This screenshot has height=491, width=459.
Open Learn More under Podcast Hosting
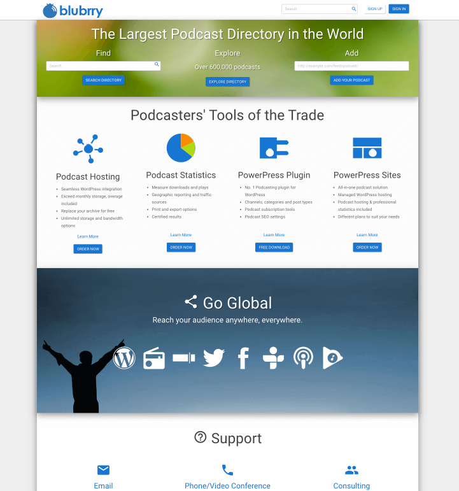click(x=88, y=236)
